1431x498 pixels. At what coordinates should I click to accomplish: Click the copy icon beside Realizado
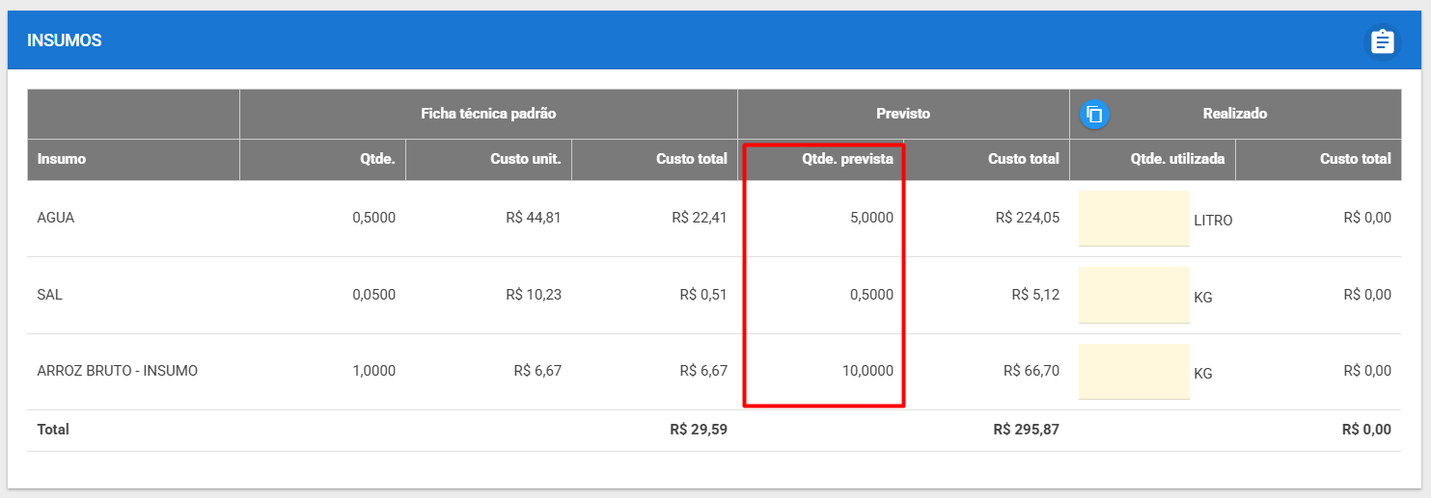tap(1094, 115)
